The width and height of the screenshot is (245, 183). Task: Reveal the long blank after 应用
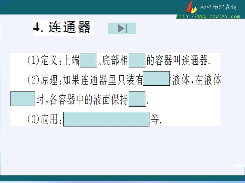(x=106, y=119)
